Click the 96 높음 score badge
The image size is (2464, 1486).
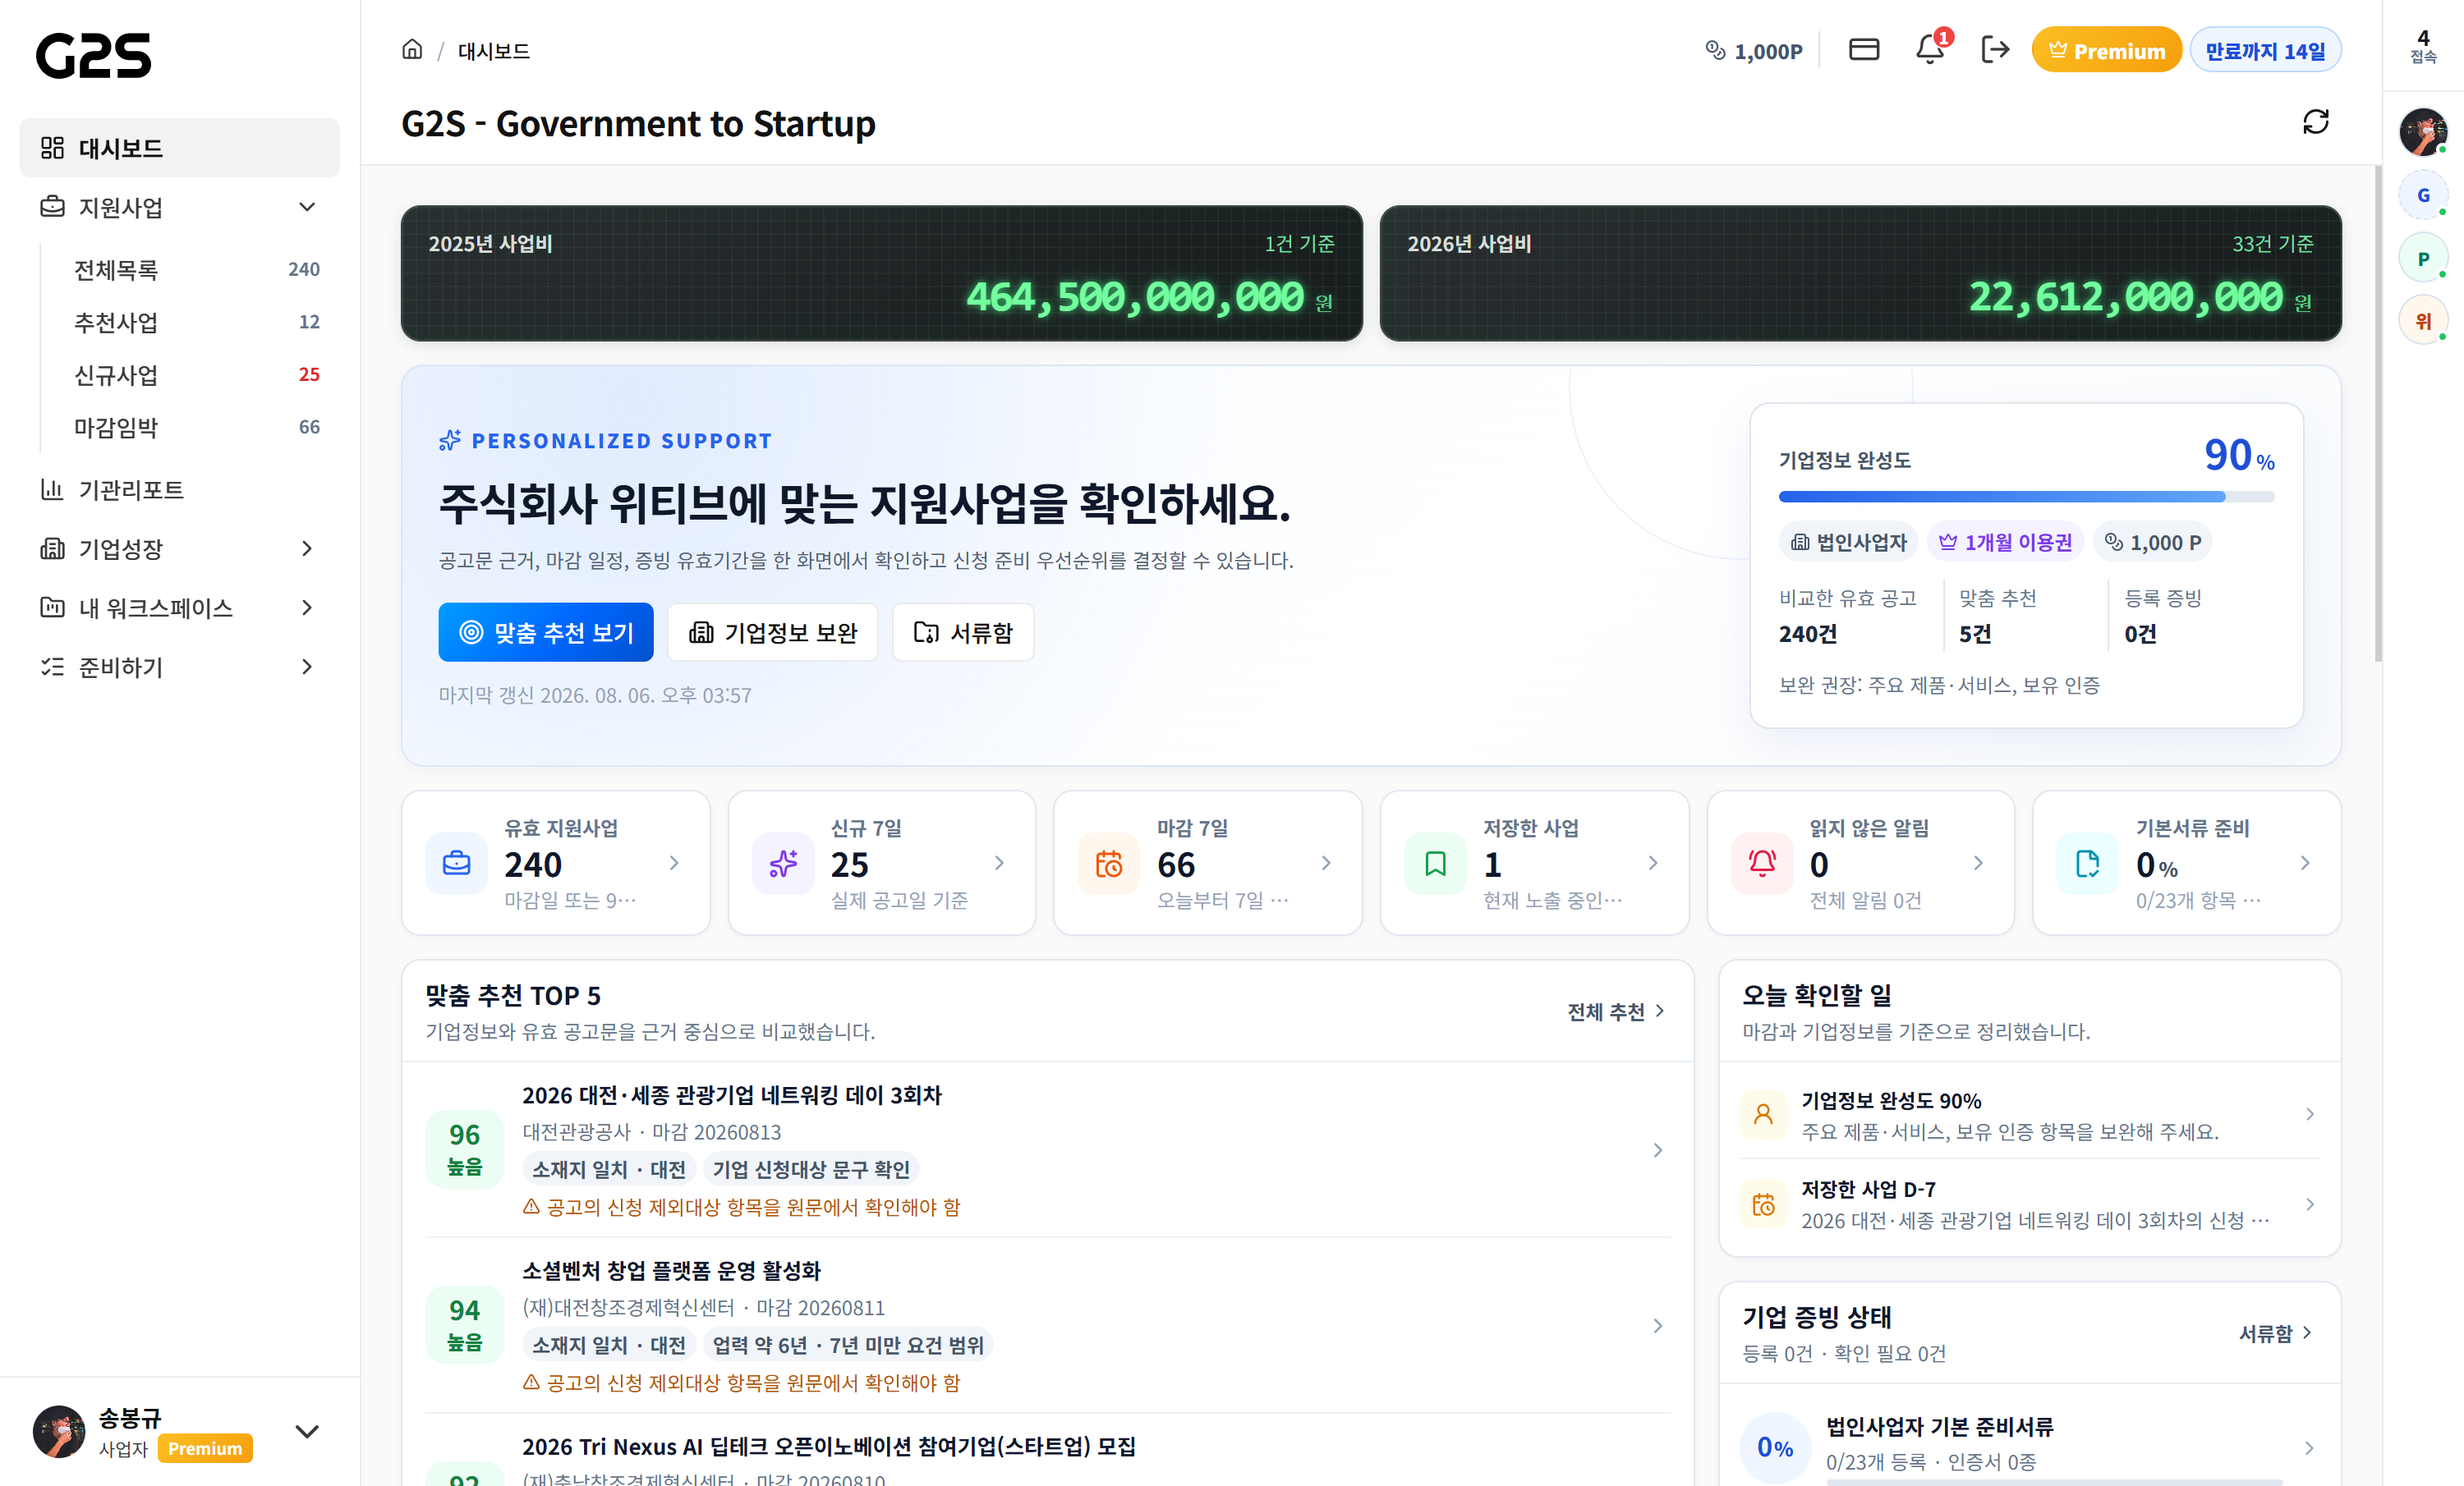pyautogui.click(x=464, y=1149)
